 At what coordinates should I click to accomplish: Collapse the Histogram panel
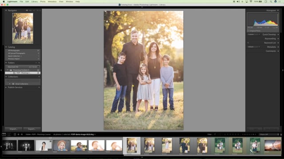pyautogui.click(x=278, y=11)
